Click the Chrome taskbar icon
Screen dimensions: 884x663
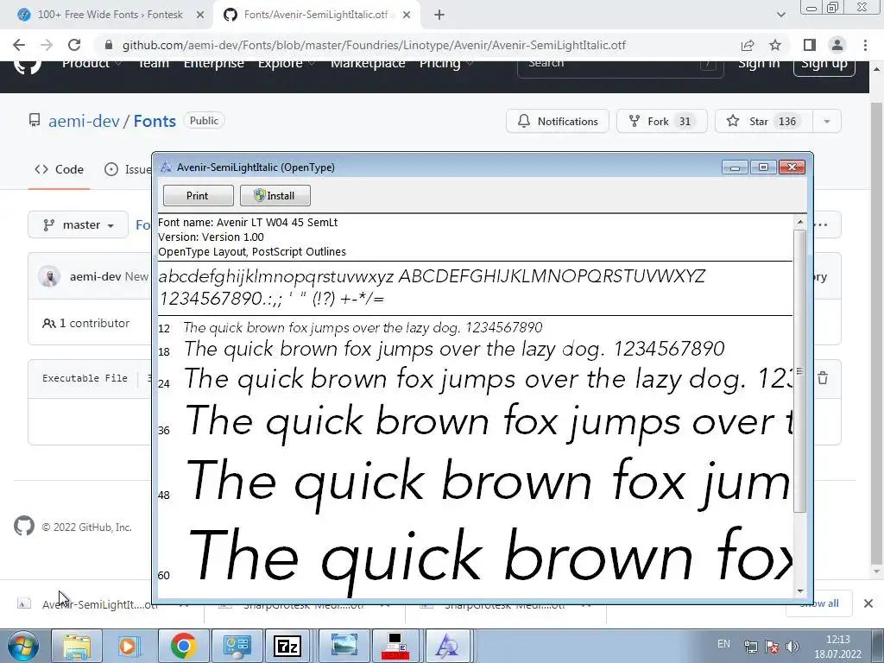pyautogui.click(x=183, y=646)
